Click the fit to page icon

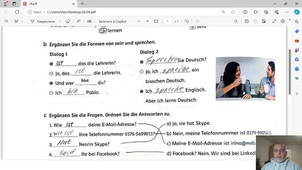156,21
